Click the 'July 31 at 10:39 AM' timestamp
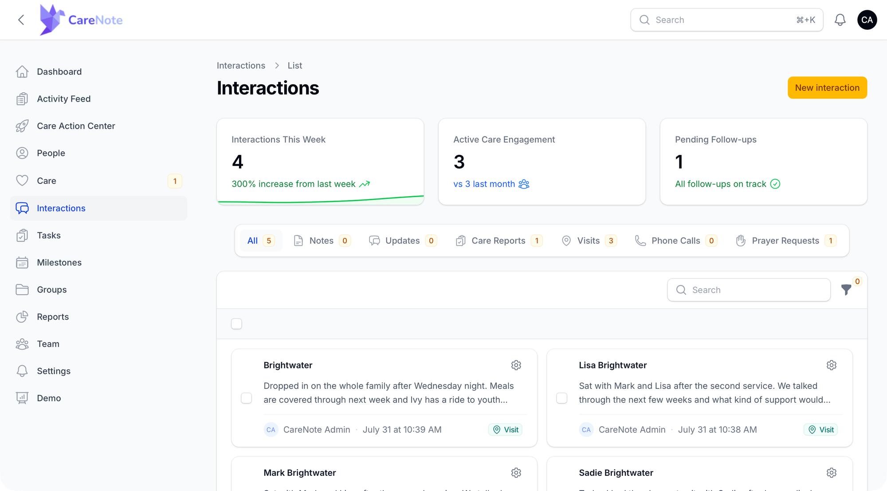 402,430
